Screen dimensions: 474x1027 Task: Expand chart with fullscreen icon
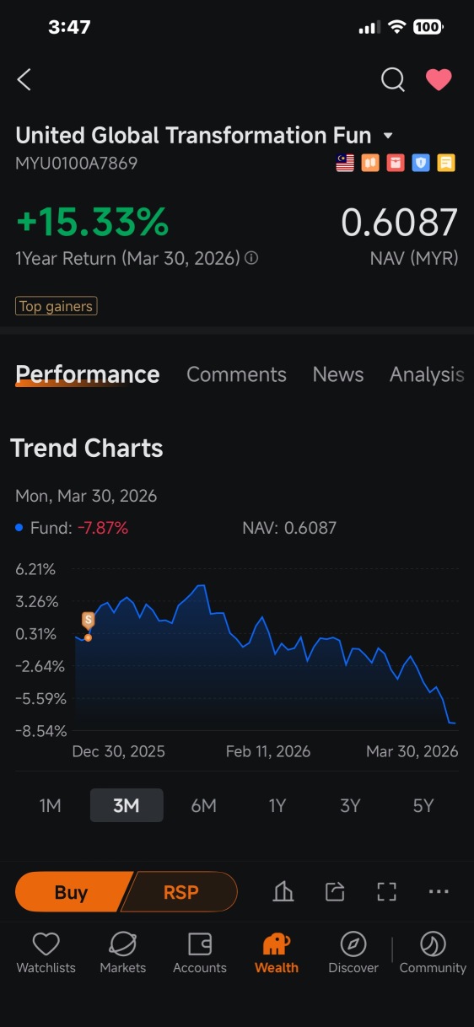tap(386, 892)
